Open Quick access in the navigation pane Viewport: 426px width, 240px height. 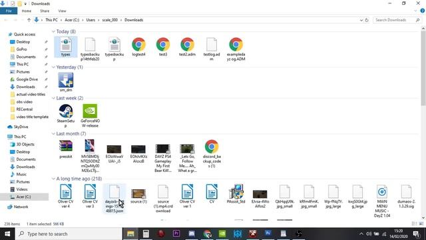pyautogui.click(x=25, y=34)
